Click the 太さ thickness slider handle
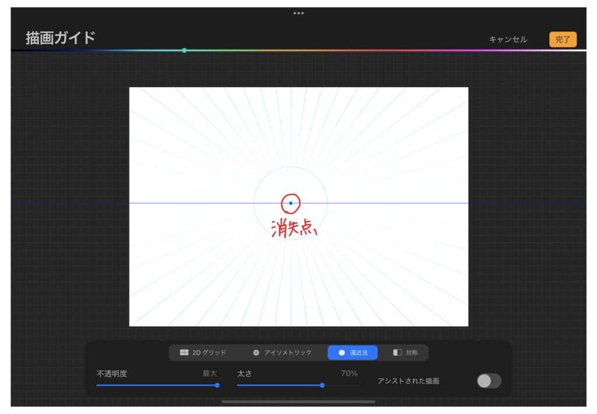This screenshot has height=414, width=597. (322, 385)
